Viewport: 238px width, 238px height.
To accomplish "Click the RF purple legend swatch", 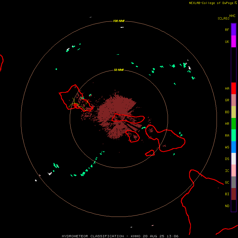I will (x=234, y=30).
